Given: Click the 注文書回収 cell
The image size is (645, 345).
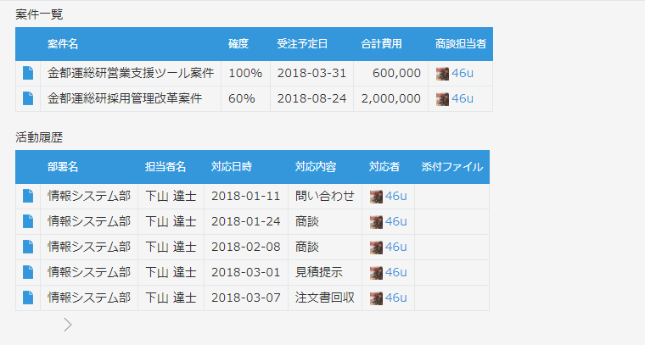Looking at the screenshot, I should [324, 298].
